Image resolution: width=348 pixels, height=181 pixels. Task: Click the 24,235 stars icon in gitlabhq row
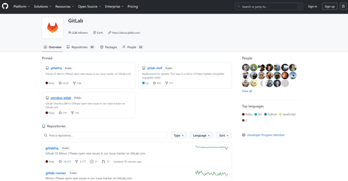tap(60, 162)
